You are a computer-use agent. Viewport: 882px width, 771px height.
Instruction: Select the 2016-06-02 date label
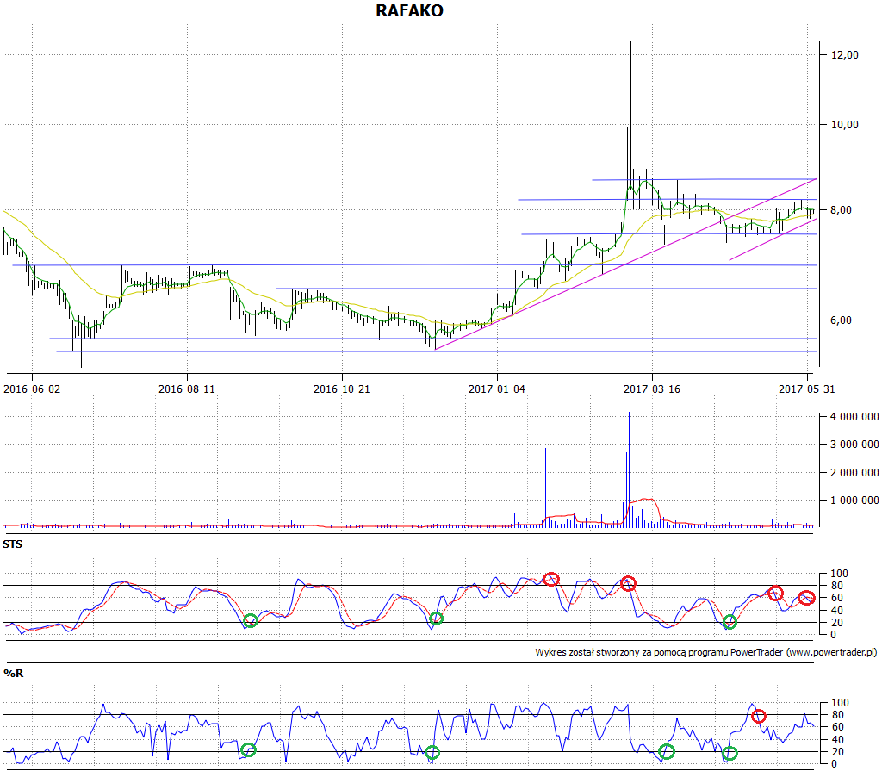click(x=32, y=389)
